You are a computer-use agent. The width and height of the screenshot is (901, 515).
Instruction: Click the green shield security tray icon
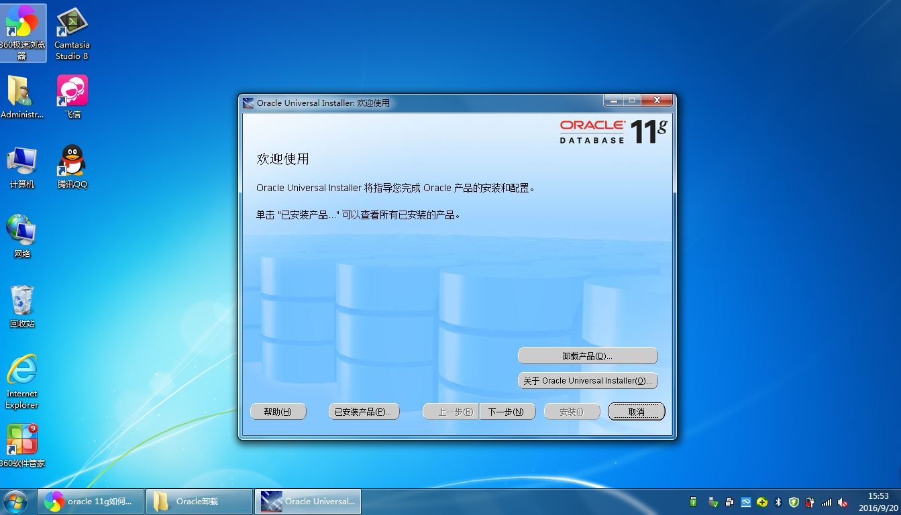794,502
